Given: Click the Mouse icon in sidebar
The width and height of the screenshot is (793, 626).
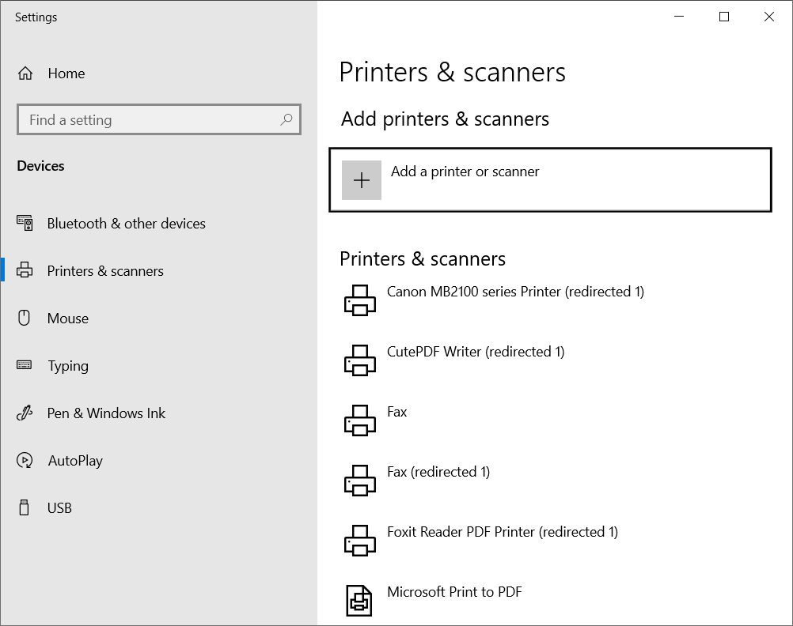Looking at the screenshot, I should (x=25, y=318).
